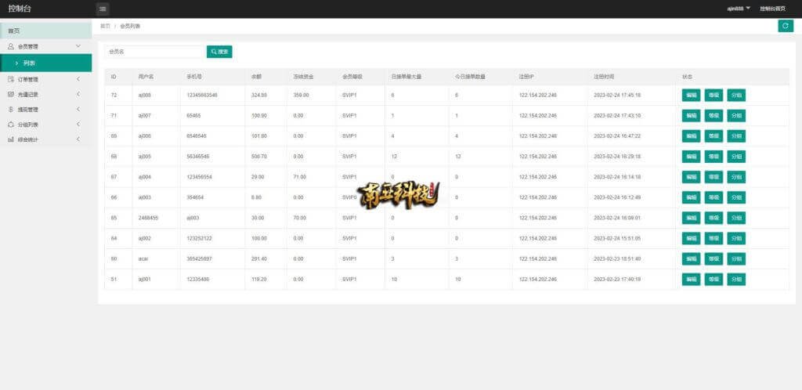Click the 搜索 search button
This screenshot has width=802, height=390.
click(x=219, y=52)
